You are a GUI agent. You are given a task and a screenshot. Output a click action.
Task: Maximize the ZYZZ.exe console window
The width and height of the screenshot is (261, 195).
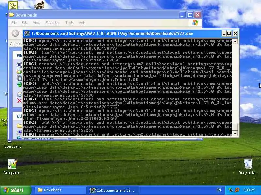point(229,34)
